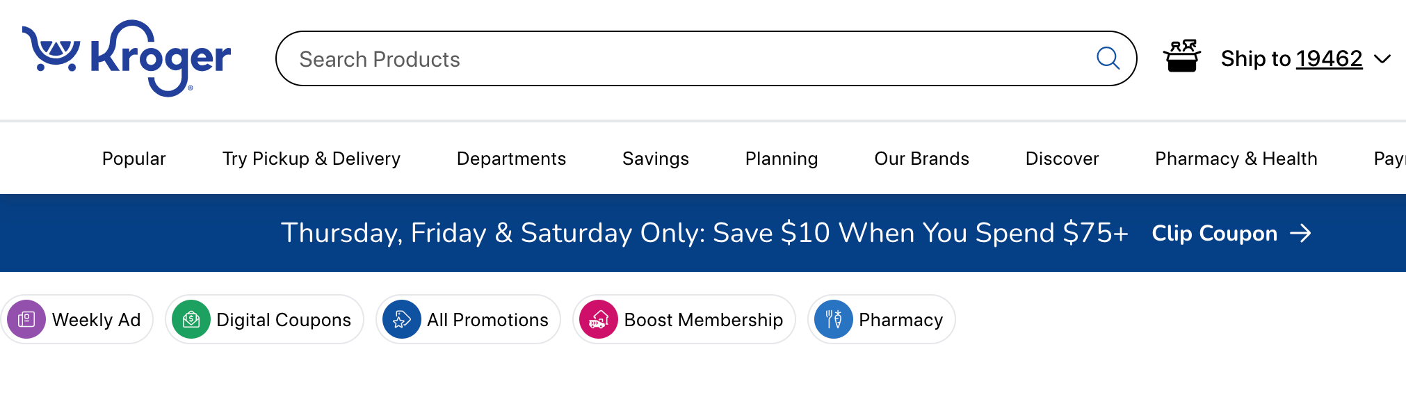
Task: Open the Savings menu
Action: point(655,159)
